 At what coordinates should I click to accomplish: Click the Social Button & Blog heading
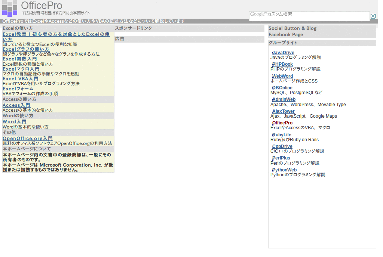[x=292, y=28]
